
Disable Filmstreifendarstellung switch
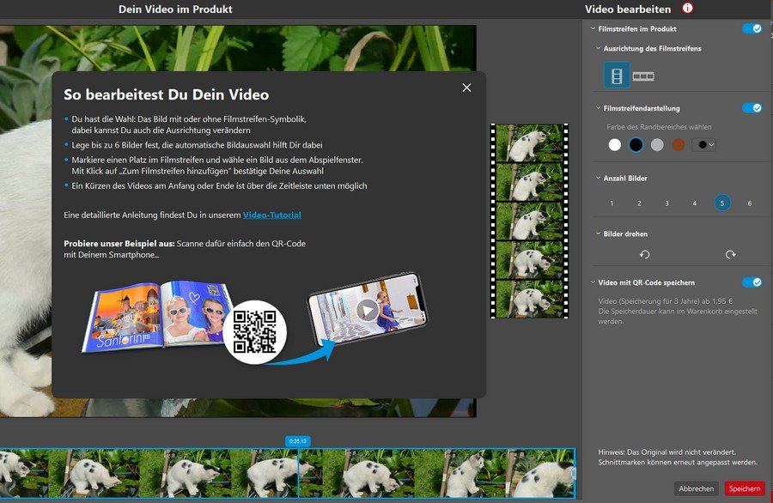(752, 108)
